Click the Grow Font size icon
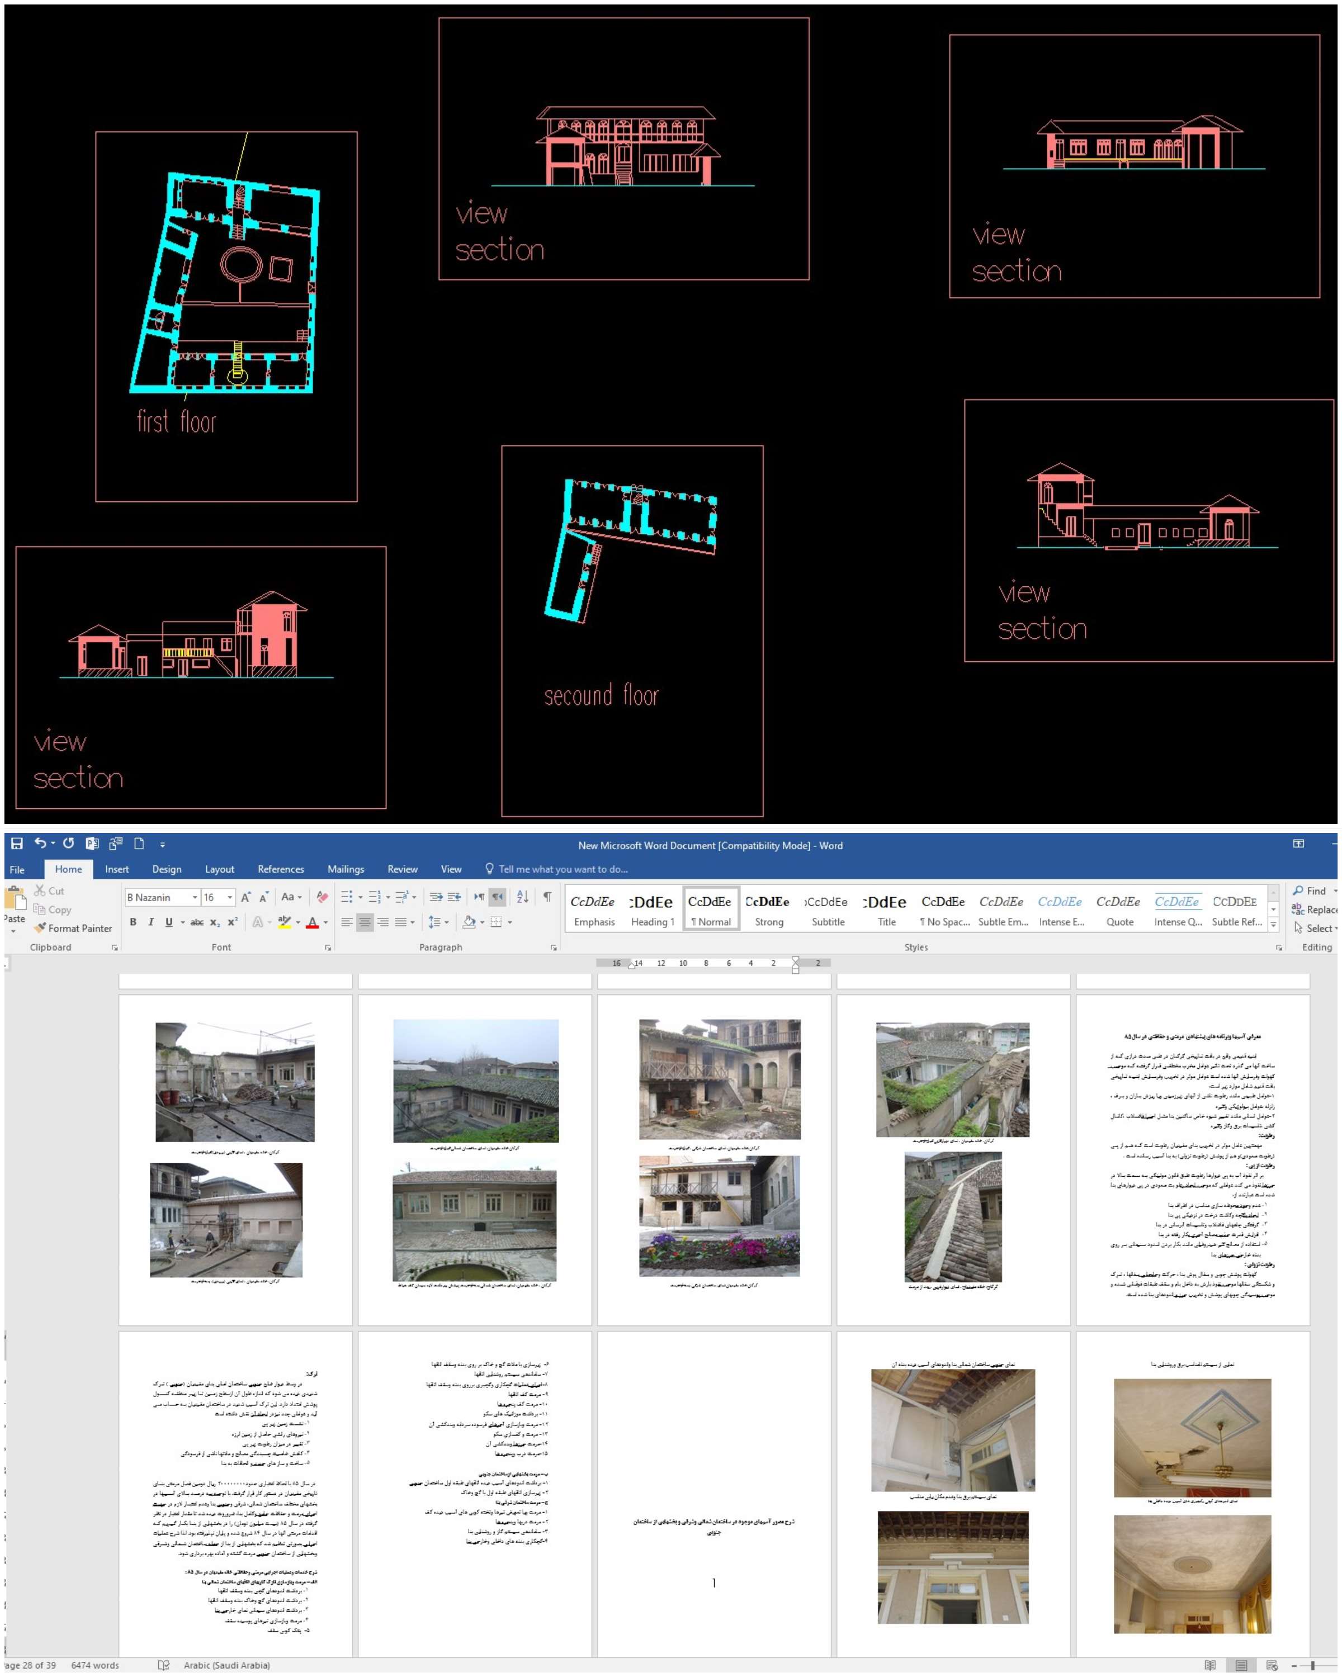Screen dimensions: 1342x1677 pyautogui.click(x=246, y=897)
